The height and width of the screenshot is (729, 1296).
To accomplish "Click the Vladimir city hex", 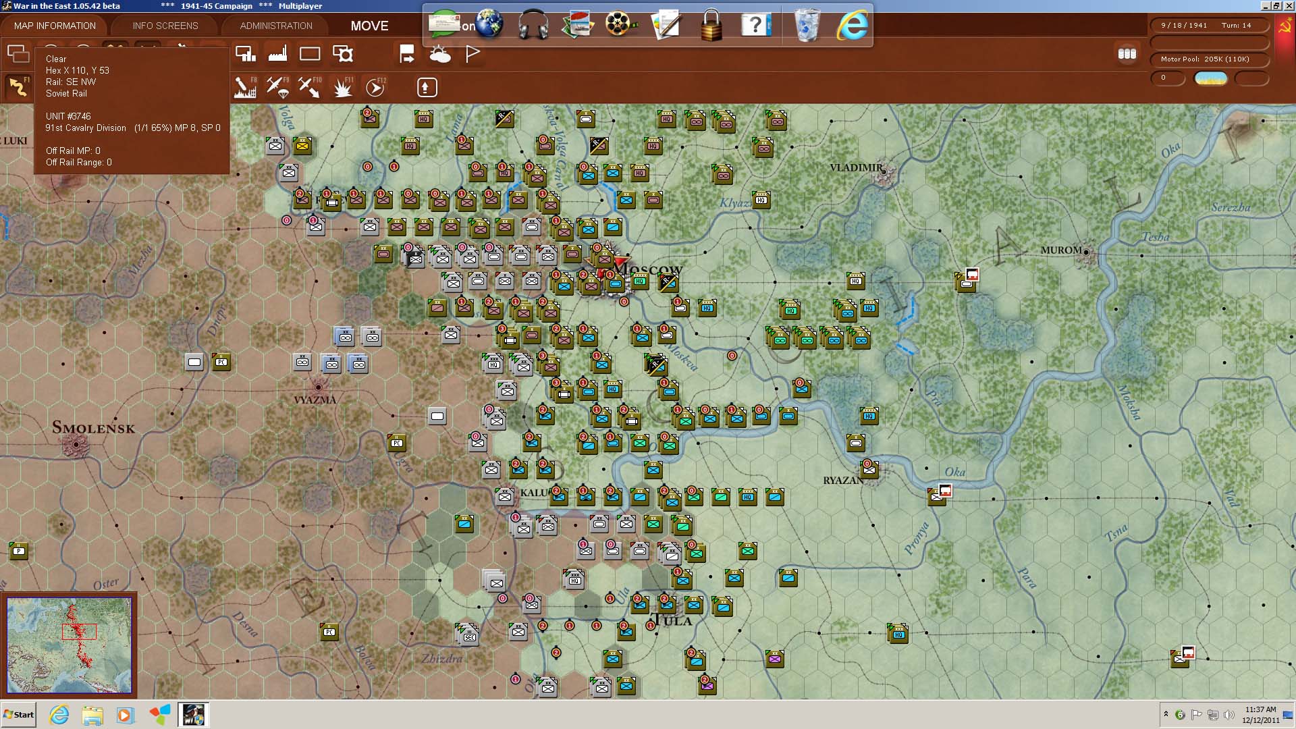I will 884,172.
